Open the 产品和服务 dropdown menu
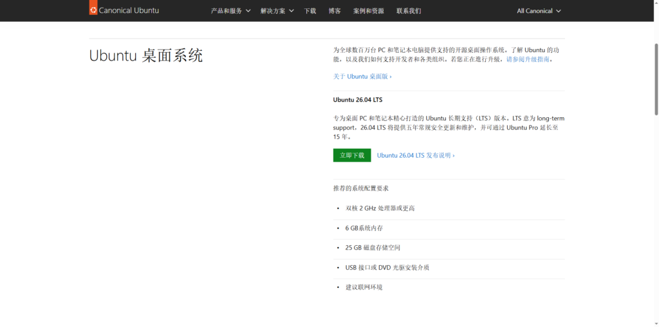The image size is (659, 327). coord(231,11)
